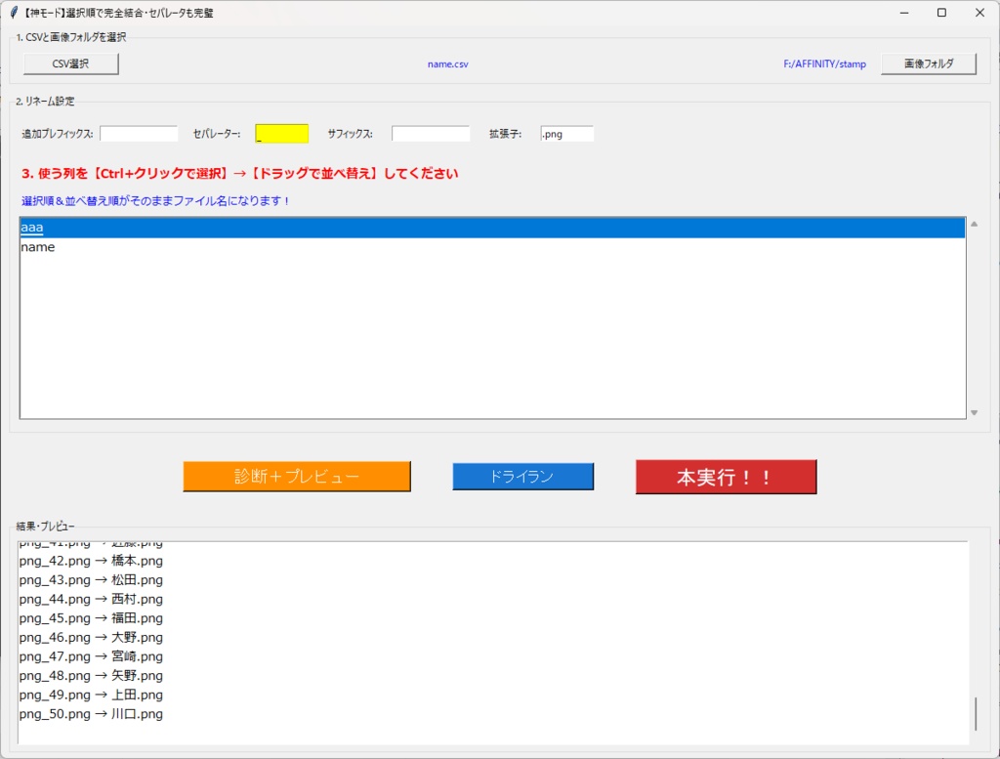The image size is (1000, 759).
Task: Click the CSV選択 button
Action: [69, 63]
